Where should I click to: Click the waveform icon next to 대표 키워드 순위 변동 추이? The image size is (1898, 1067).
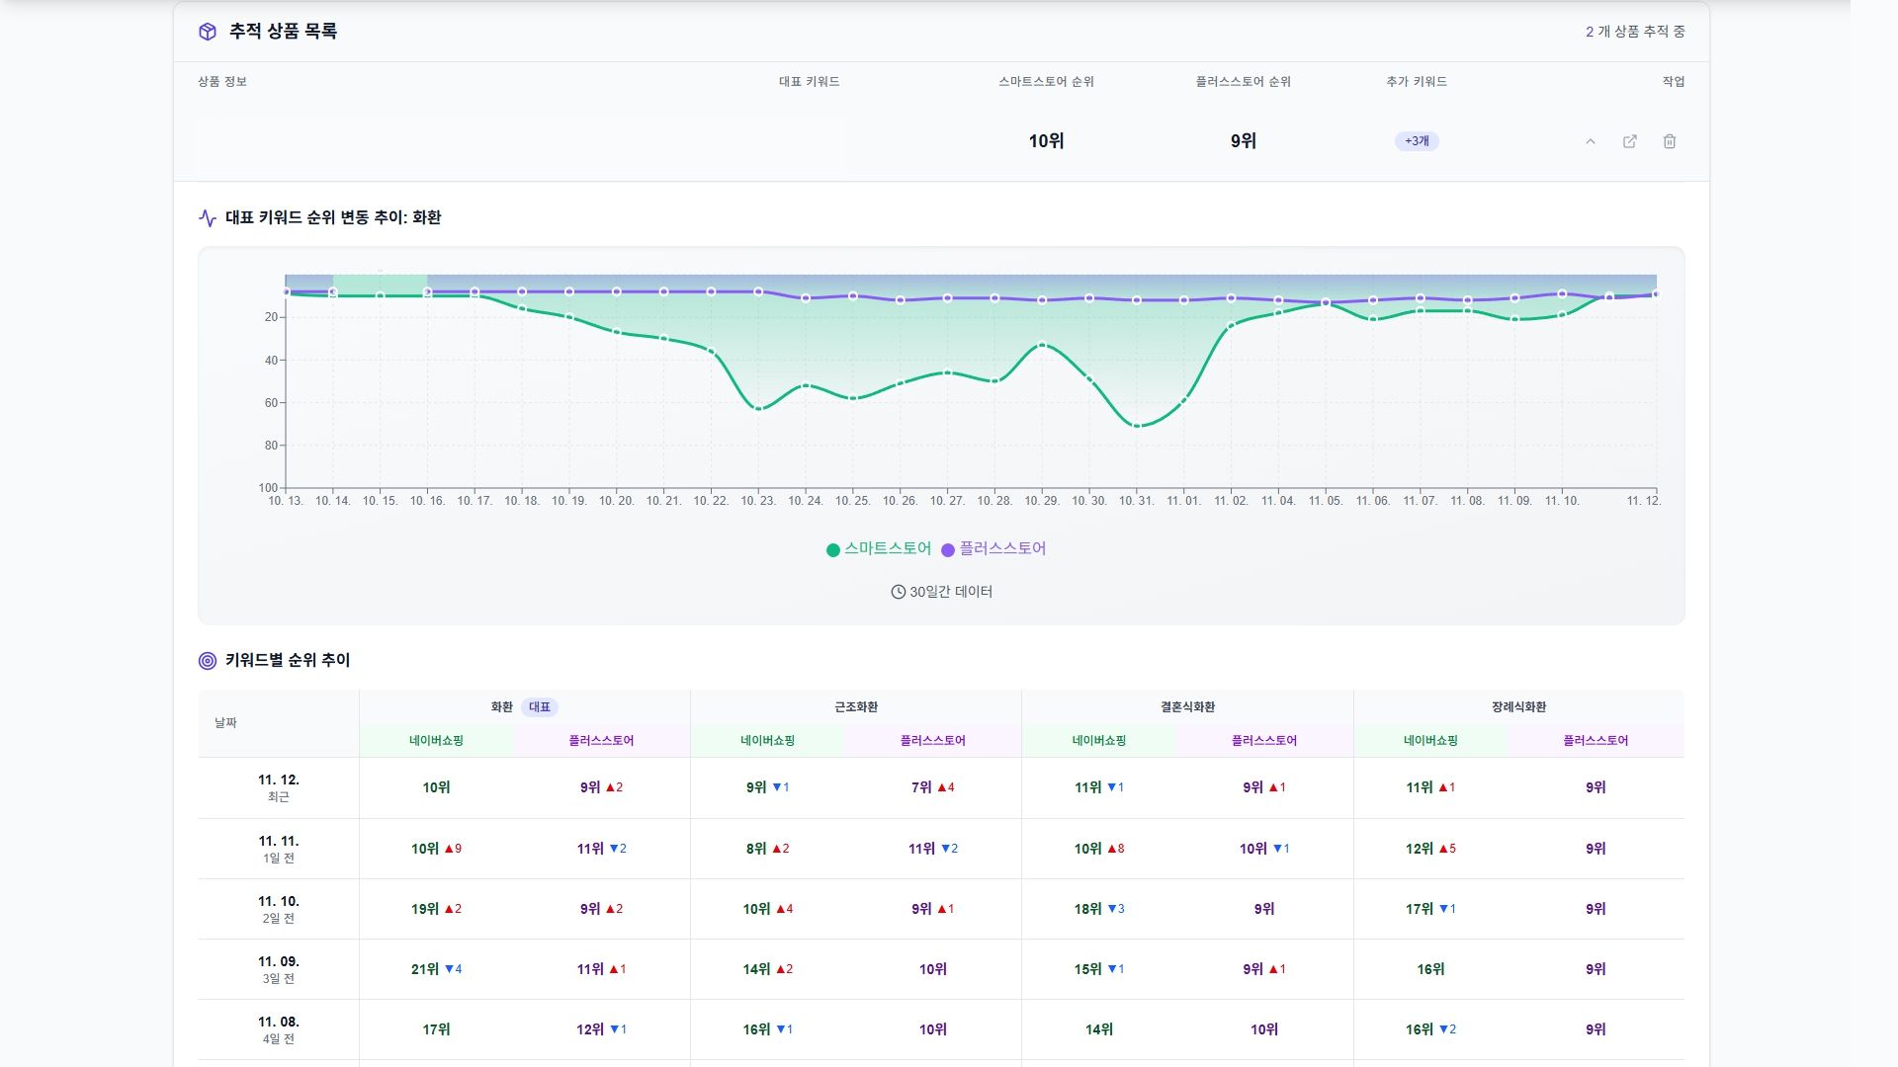pyautogui.click(x=207, y=216)
